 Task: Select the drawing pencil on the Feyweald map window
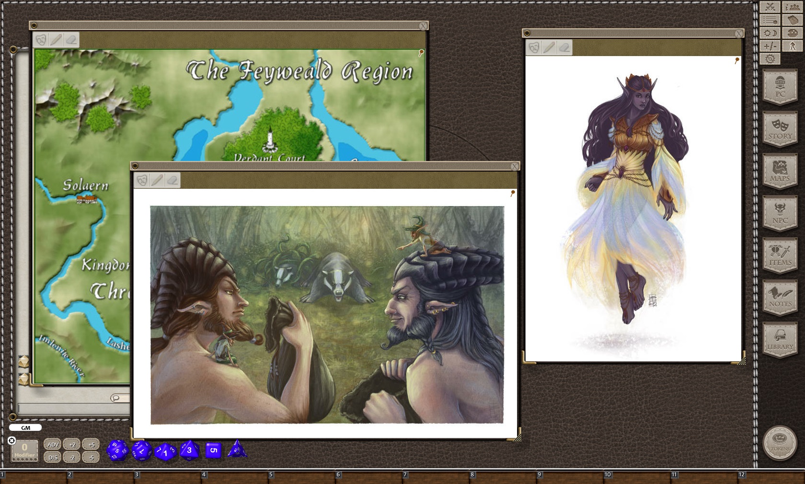click(x=55, y=40)
